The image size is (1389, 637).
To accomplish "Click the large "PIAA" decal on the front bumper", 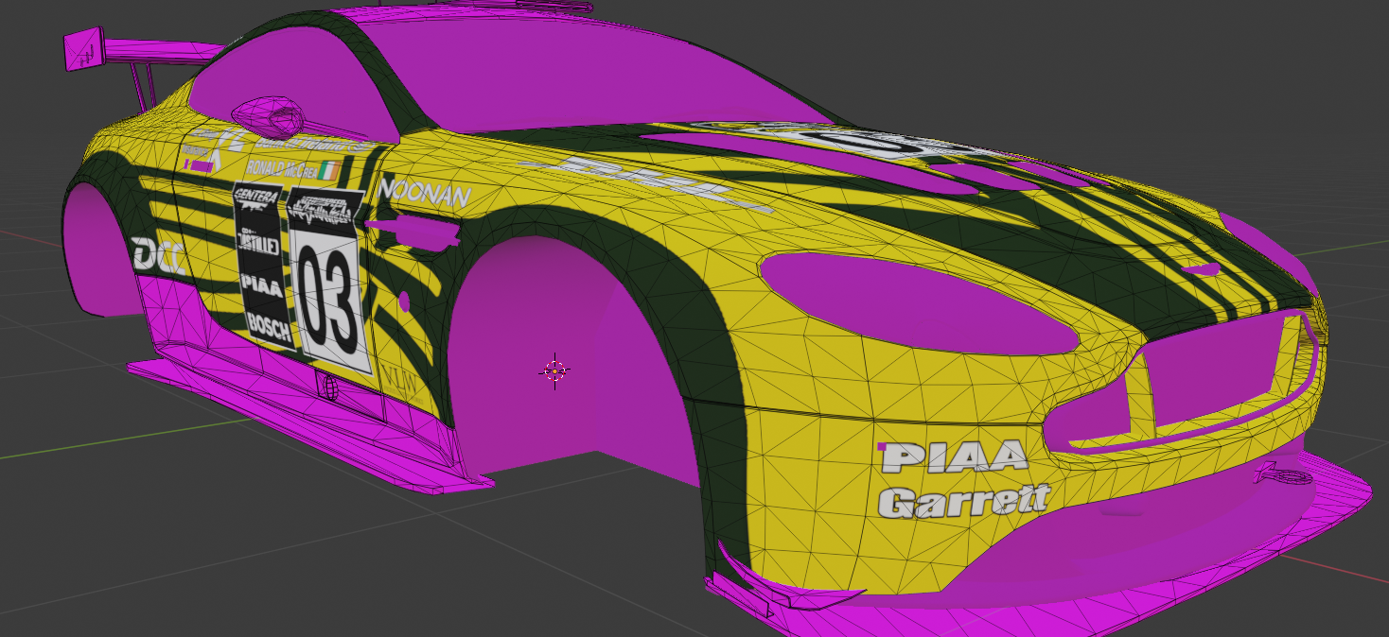I will (953, 456).
